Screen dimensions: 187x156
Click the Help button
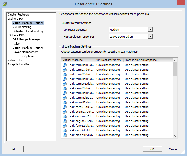[x=14, y=149]
